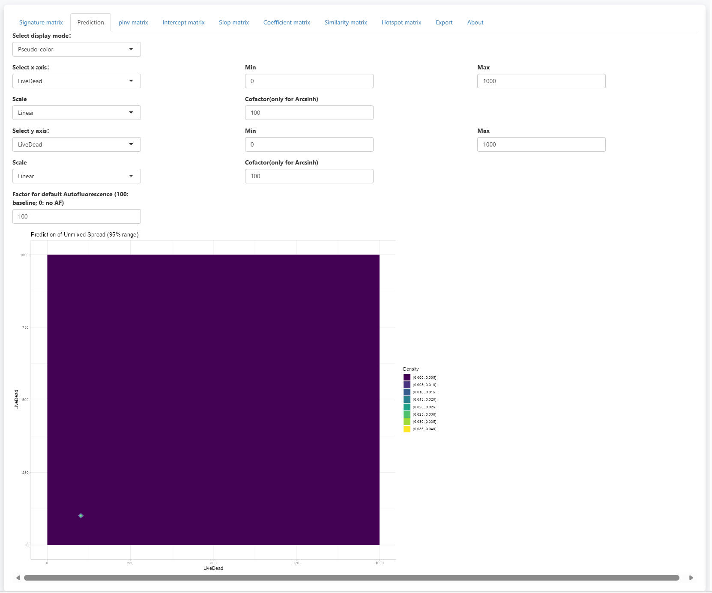Image resolution: width=712 pixels, height=593 pixels.
Task: Click the Autofluorescence factor input field
Action: point(76,216)
